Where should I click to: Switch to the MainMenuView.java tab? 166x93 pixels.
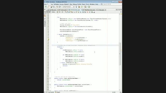(90, 10)
